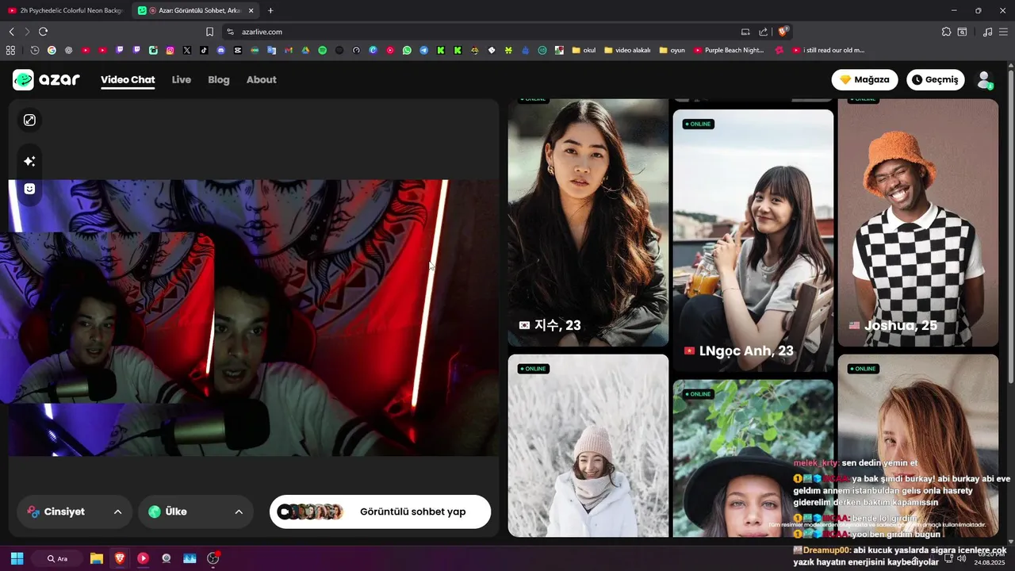Click the Azar logo
The image size is (1015, 571).
coord(46,79)
